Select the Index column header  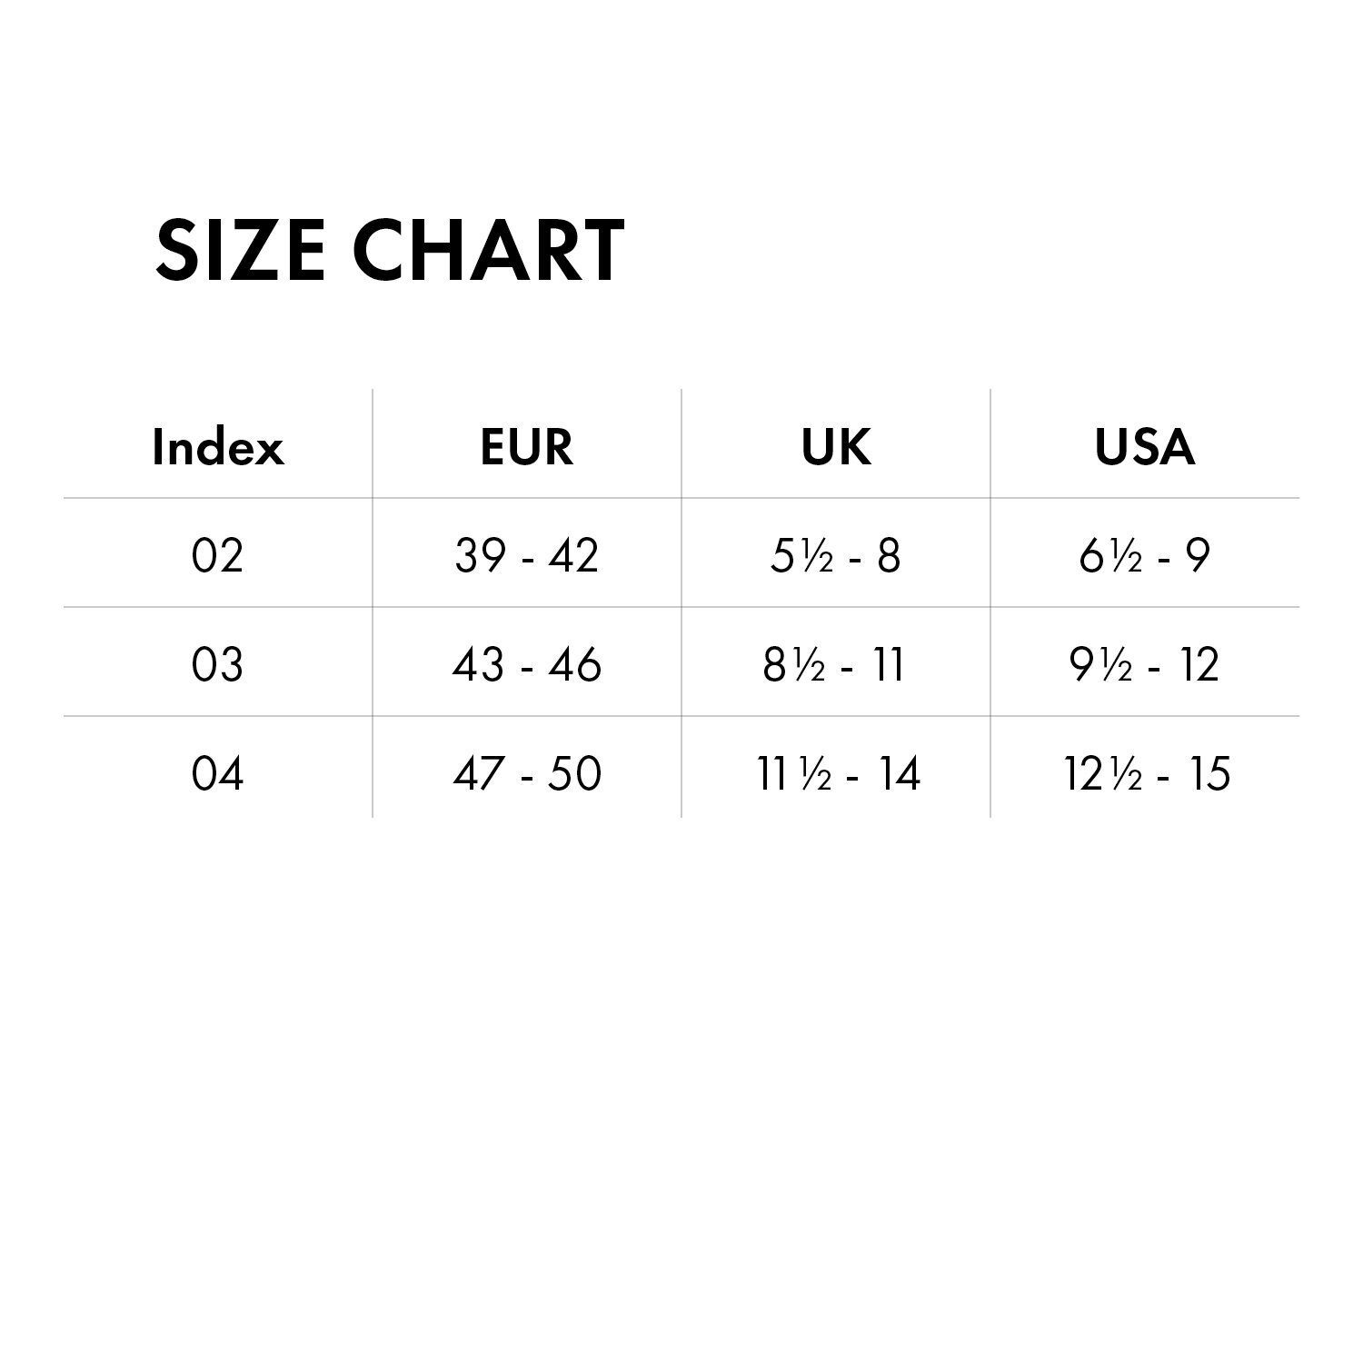click(218, 446)
